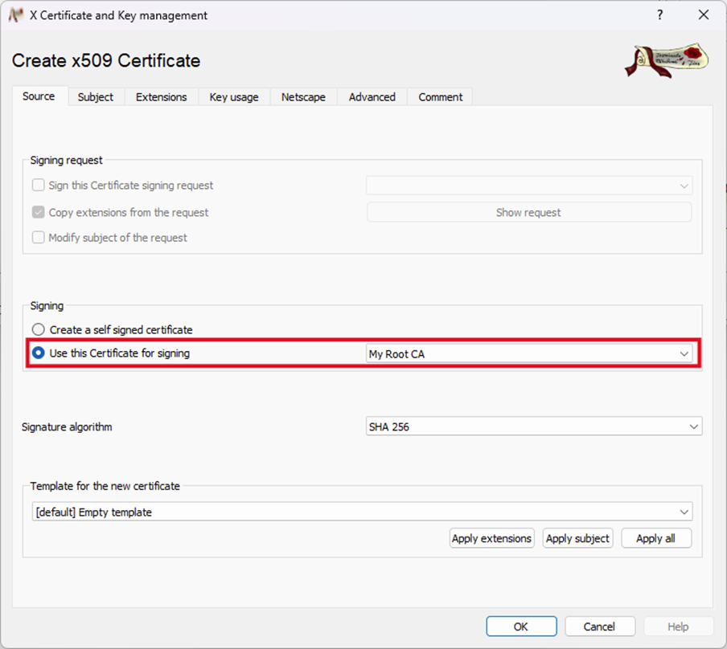This screenshot has width=727, height=649.
Task: Open the Netscape tab
Action: pos(303,97)
